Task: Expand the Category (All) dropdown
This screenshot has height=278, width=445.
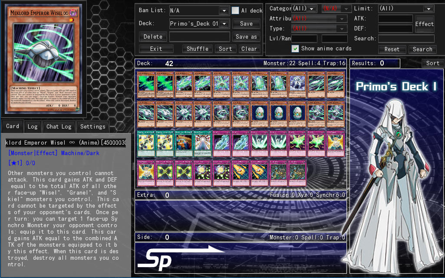Action: pyautogui.click(x=304, y=9)
